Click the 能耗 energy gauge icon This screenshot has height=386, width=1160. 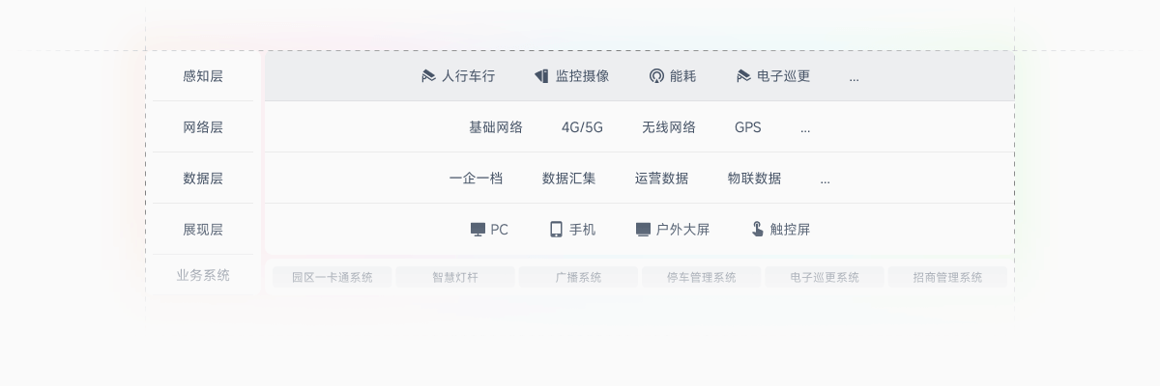[x=656, y=76]
